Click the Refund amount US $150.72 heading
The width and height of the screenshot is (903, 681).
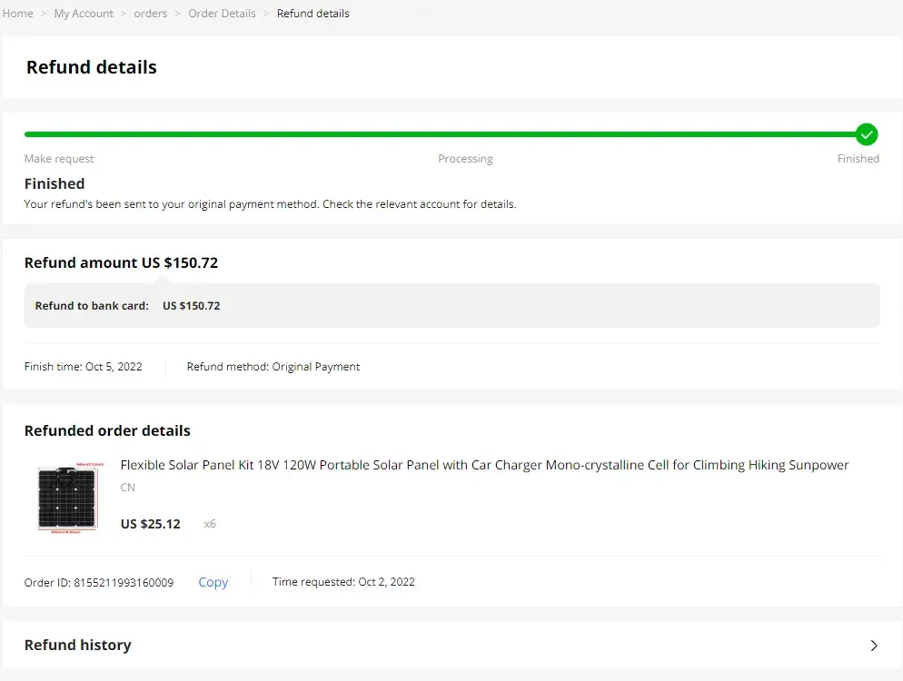point(121,263)
